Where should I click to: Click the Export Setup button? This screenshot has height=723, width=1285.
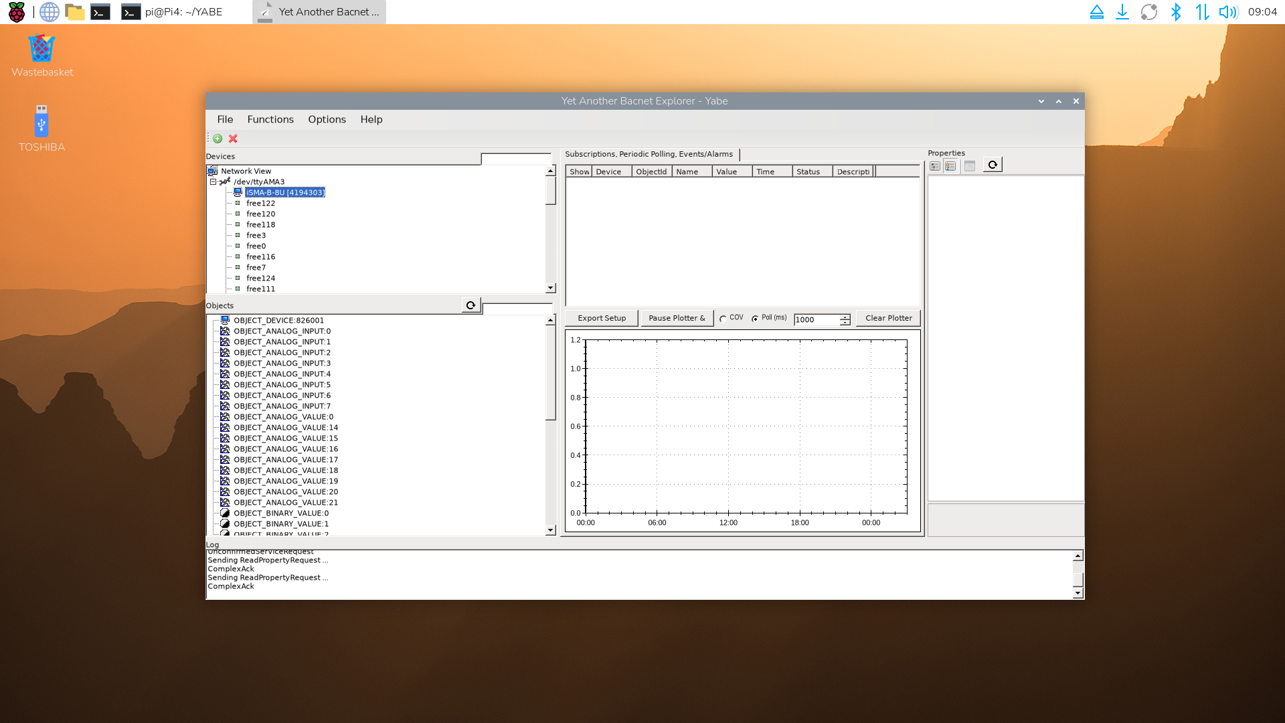pyautogui.click(x=602, y=318)
